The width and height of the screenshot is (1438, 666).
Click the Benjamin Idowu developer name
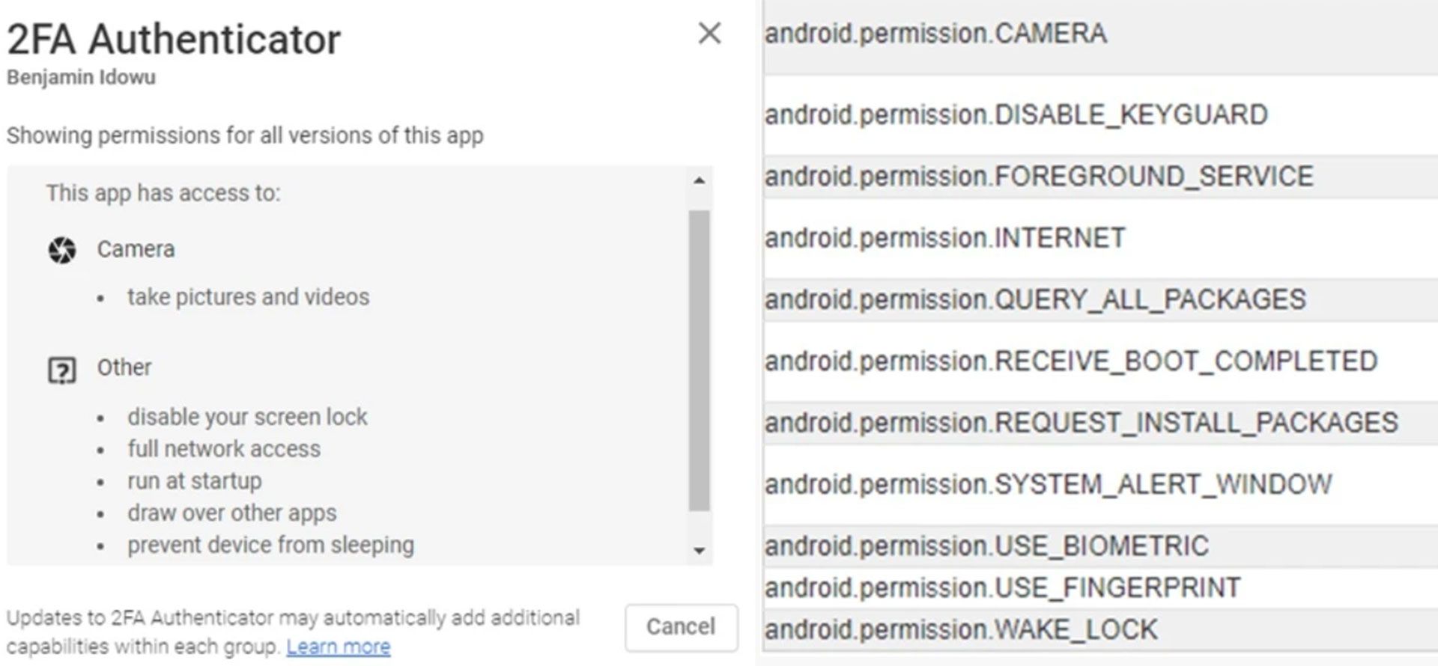coord(81,78)
